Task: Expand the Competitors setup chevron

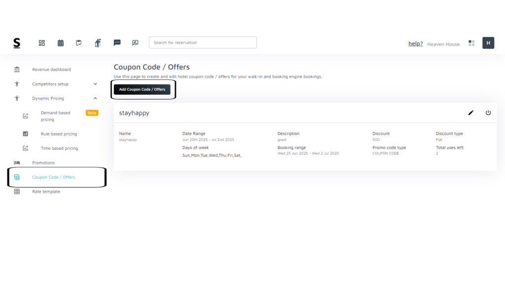Action: 95,84
